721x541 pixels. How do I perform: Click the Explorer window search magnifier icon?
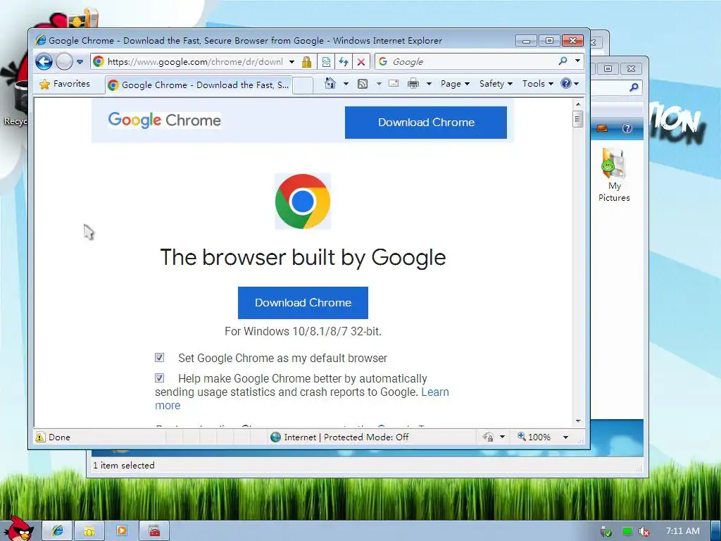(634, 87)
